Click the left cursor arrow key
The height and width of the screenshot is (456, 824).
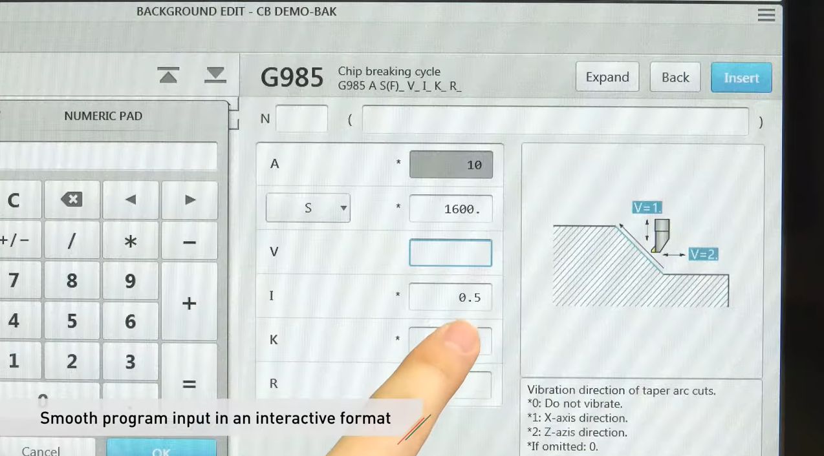coord(130,200)
